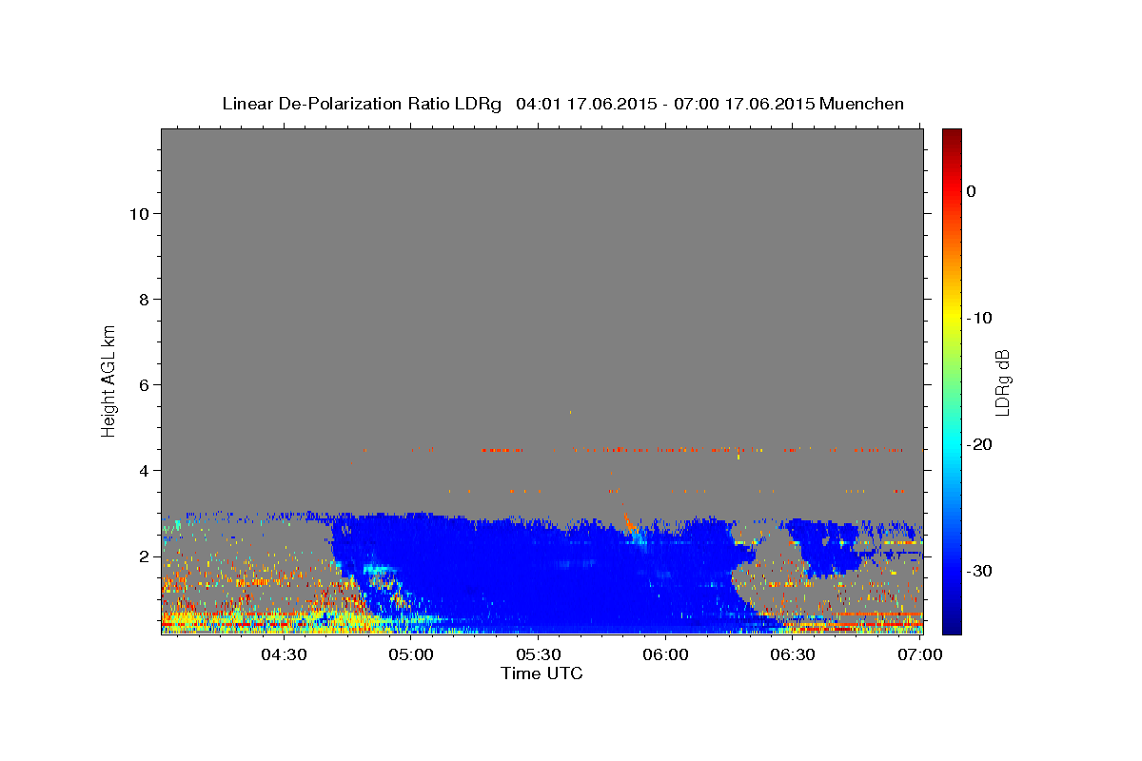The height and width of the screenshot is (761, 1142).
Task: Click the 07:00 time tick label
Action: [920, 655]
